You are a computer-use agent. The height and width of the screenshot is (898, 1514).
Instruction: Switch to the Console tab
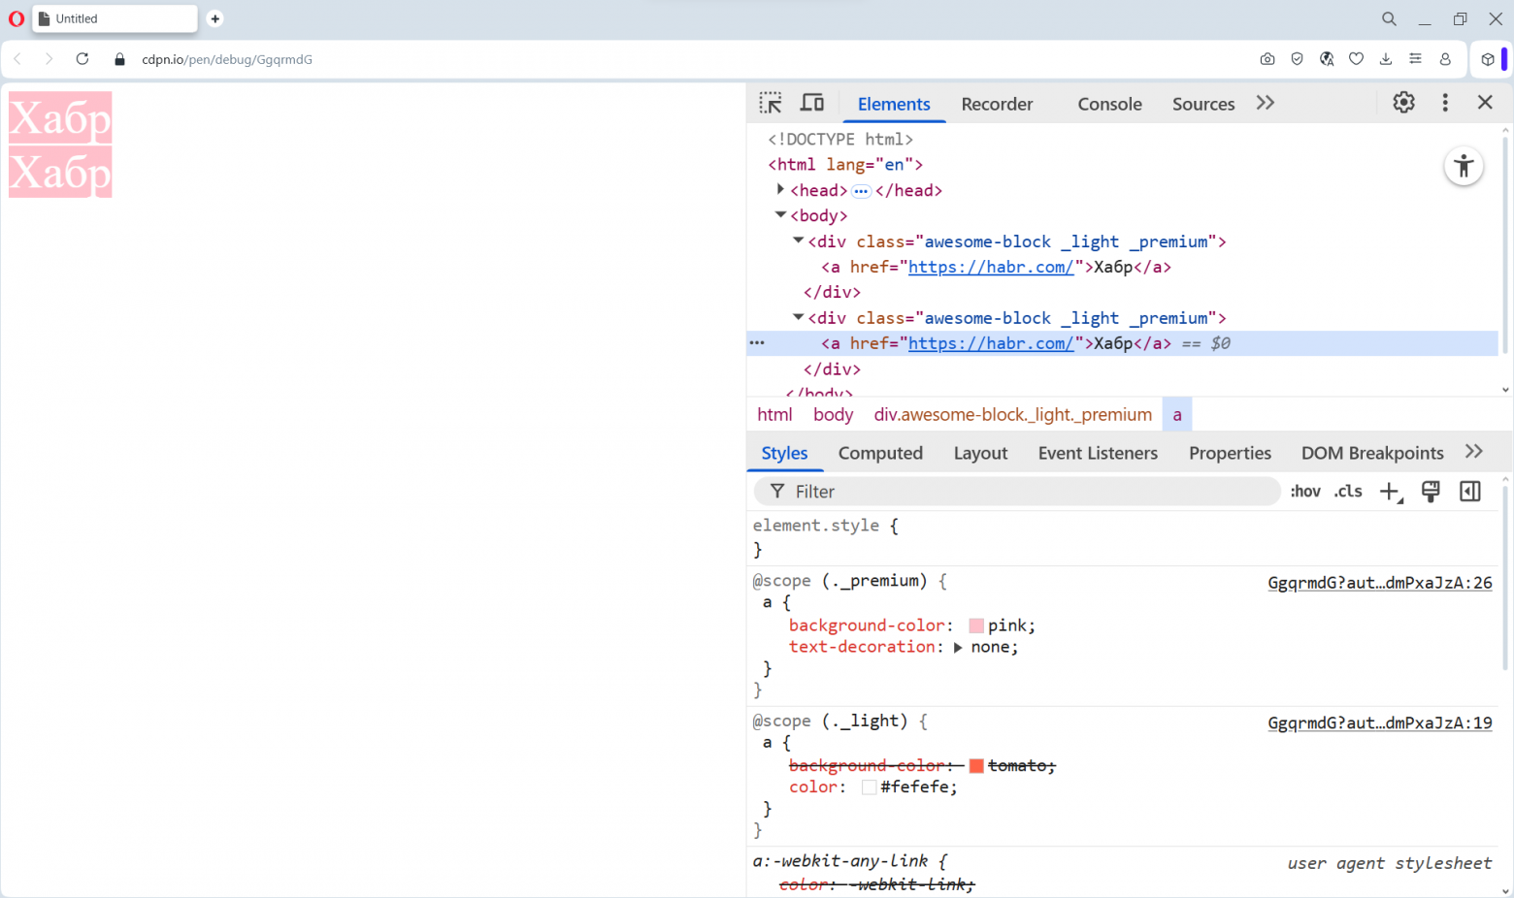pos(1109,104)
